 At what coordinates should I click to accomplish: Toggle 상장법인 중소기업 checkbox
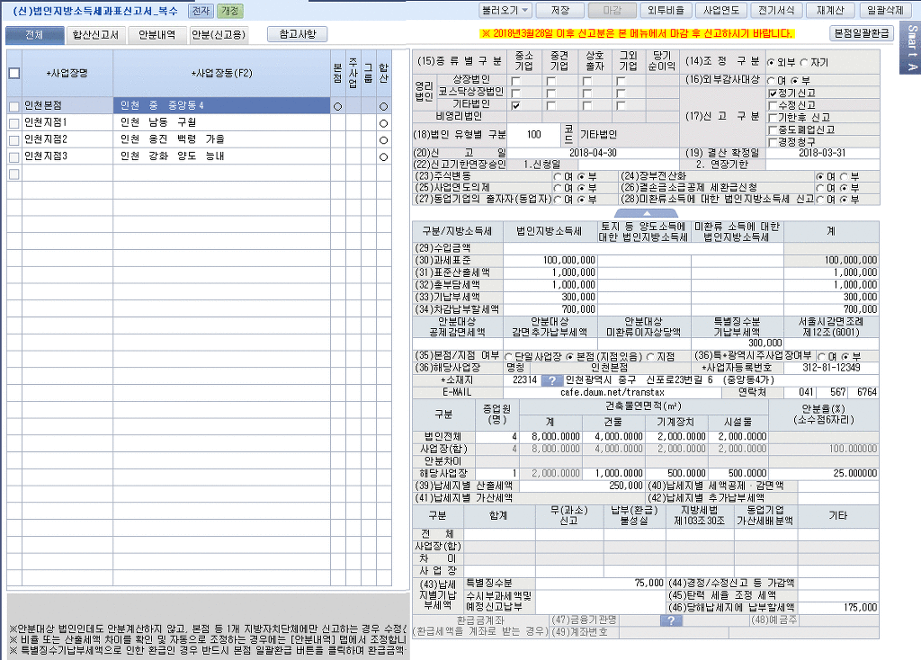[x=515, y=81]
